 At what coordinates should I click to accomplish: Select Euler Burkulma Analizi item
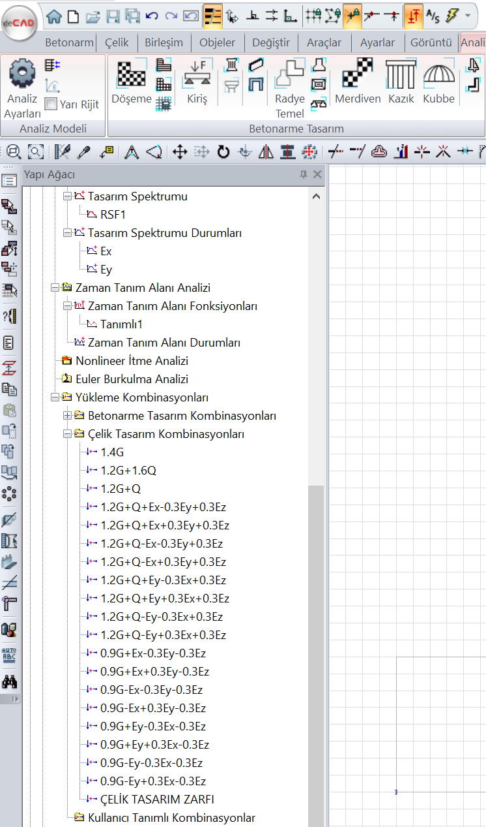[132, 379]
